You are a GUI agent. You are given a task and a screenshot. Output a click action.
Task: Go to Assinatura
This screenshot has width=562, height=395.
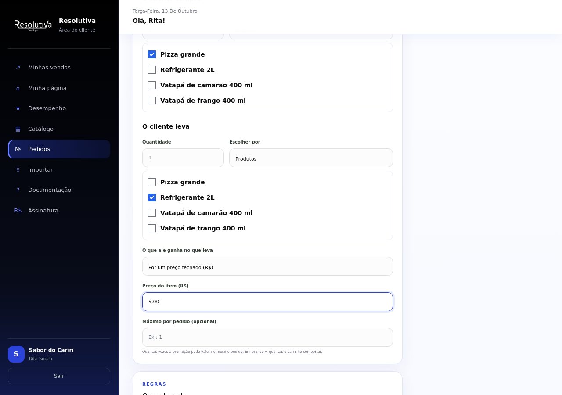[x=59, y=211]
